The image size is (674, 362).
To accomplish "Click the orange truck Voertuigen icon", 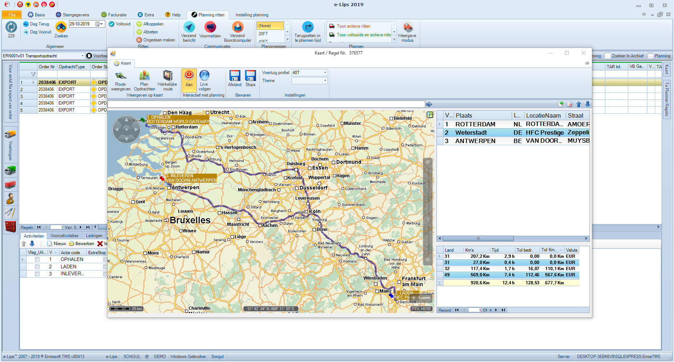I will tap(10, 134).
